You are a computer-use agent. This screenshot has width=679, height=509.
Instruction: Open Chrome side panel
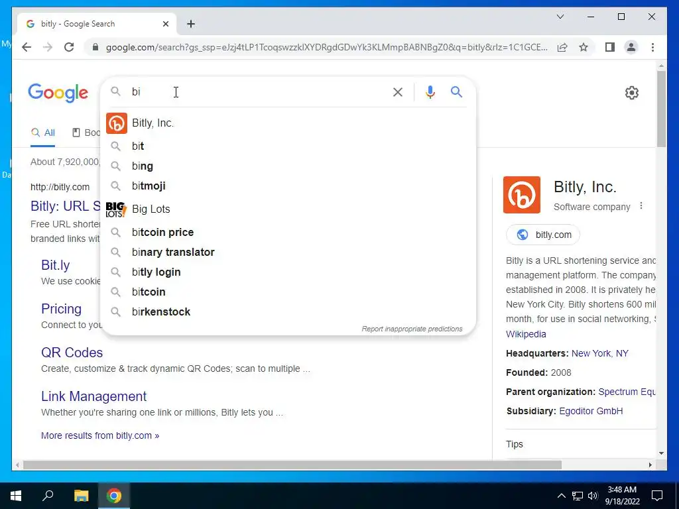[610, 47]
